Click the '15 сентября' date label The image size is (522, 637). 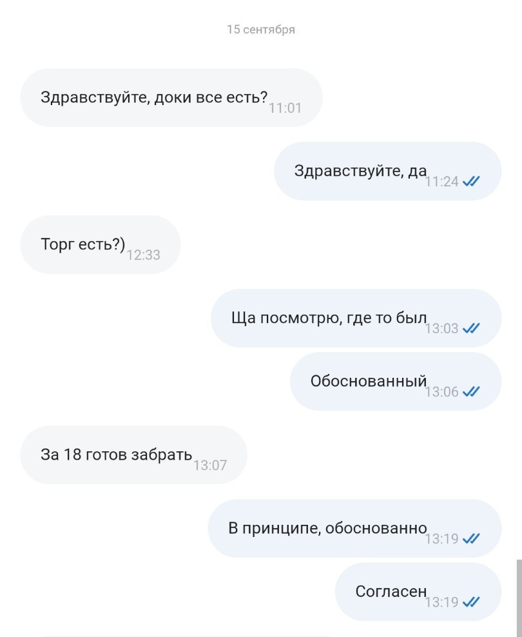[x=260, y=29]
